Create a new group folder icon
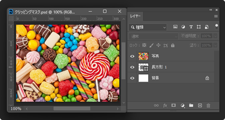 191,106
